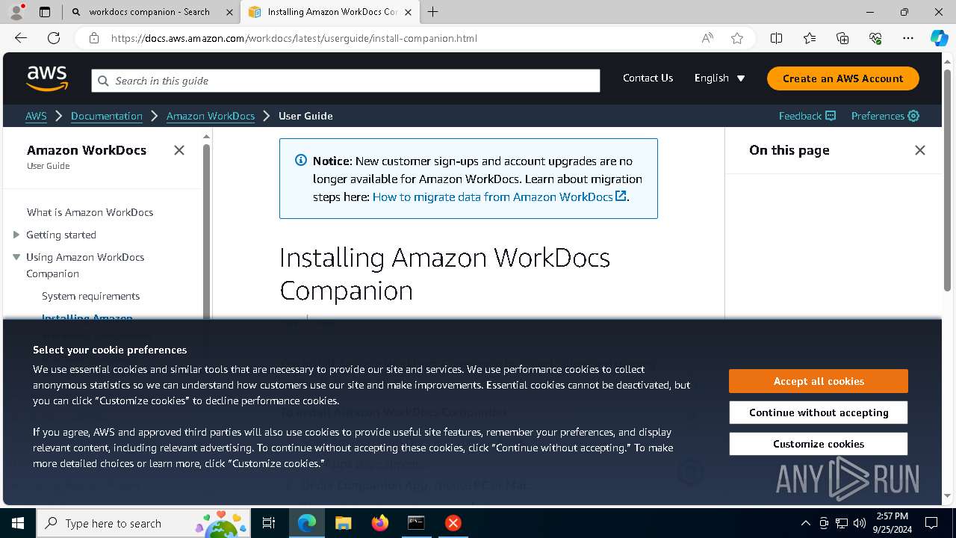This screenshot has height=538, width=956.
Task: Open a new browser tab
Action: [433, 12]
